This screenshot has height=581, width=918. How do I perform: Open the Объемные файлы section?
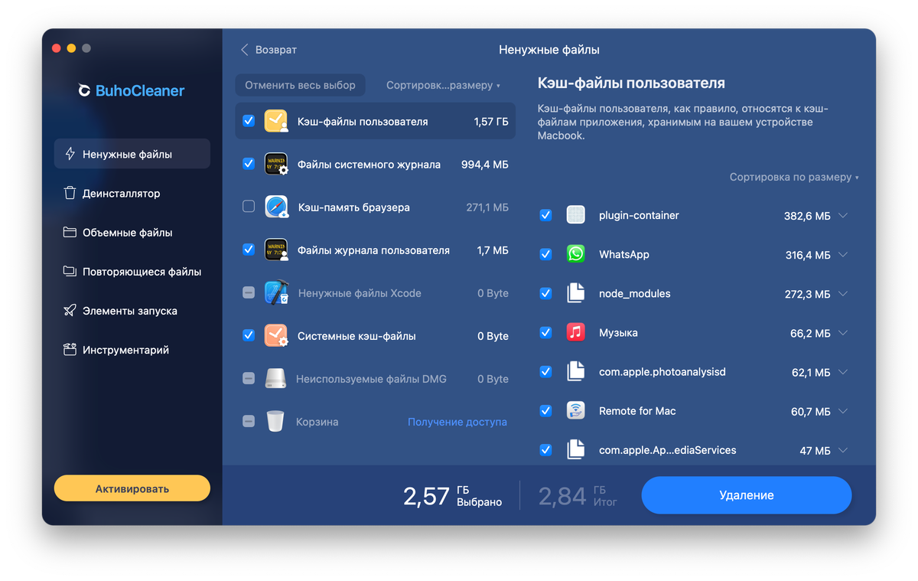132,232
